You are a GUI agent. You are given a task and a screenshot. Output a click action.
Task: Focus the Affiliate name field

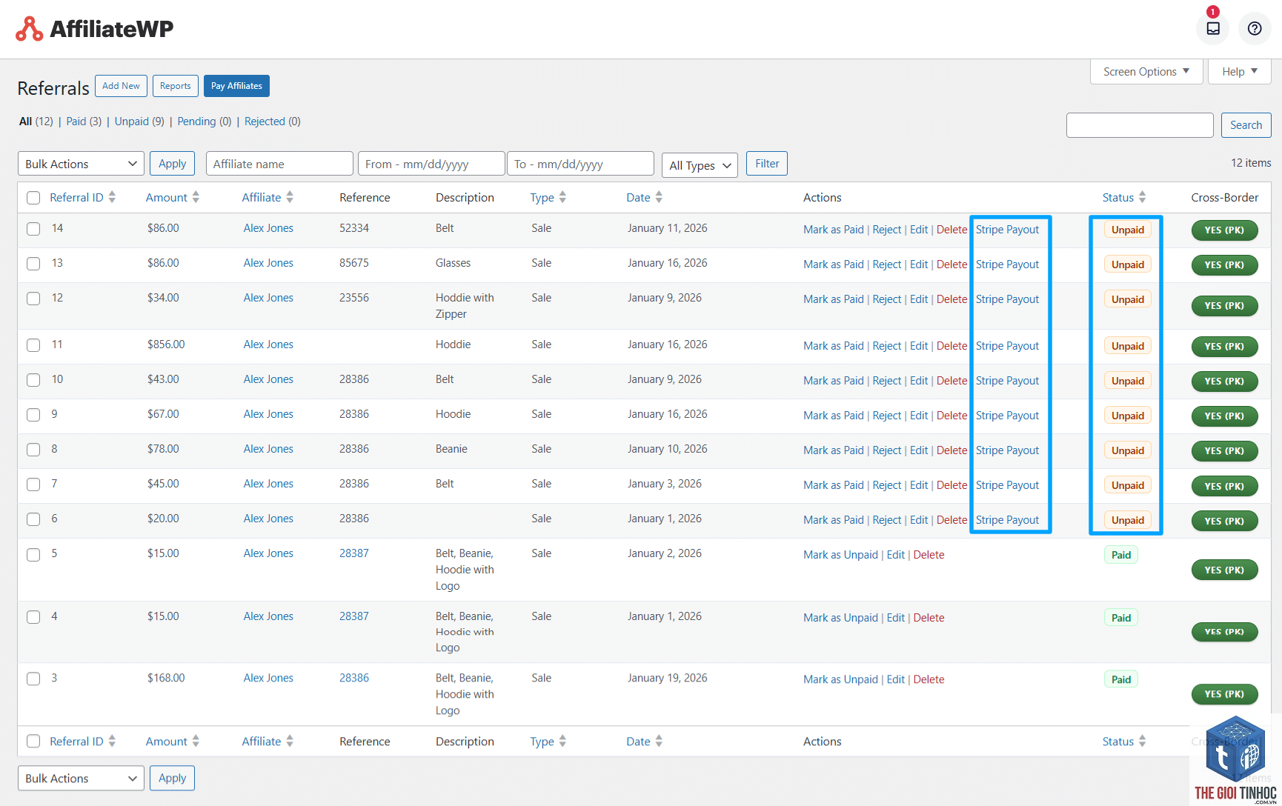pyautogui.click(x=279, y=164)
